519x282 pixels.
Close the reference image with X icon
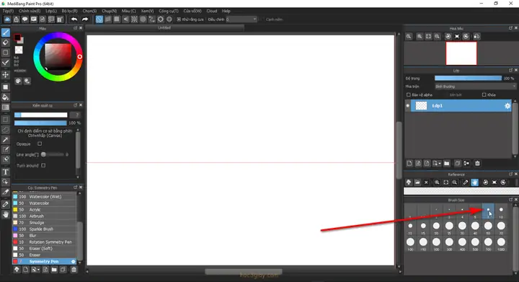click(426, 182)
